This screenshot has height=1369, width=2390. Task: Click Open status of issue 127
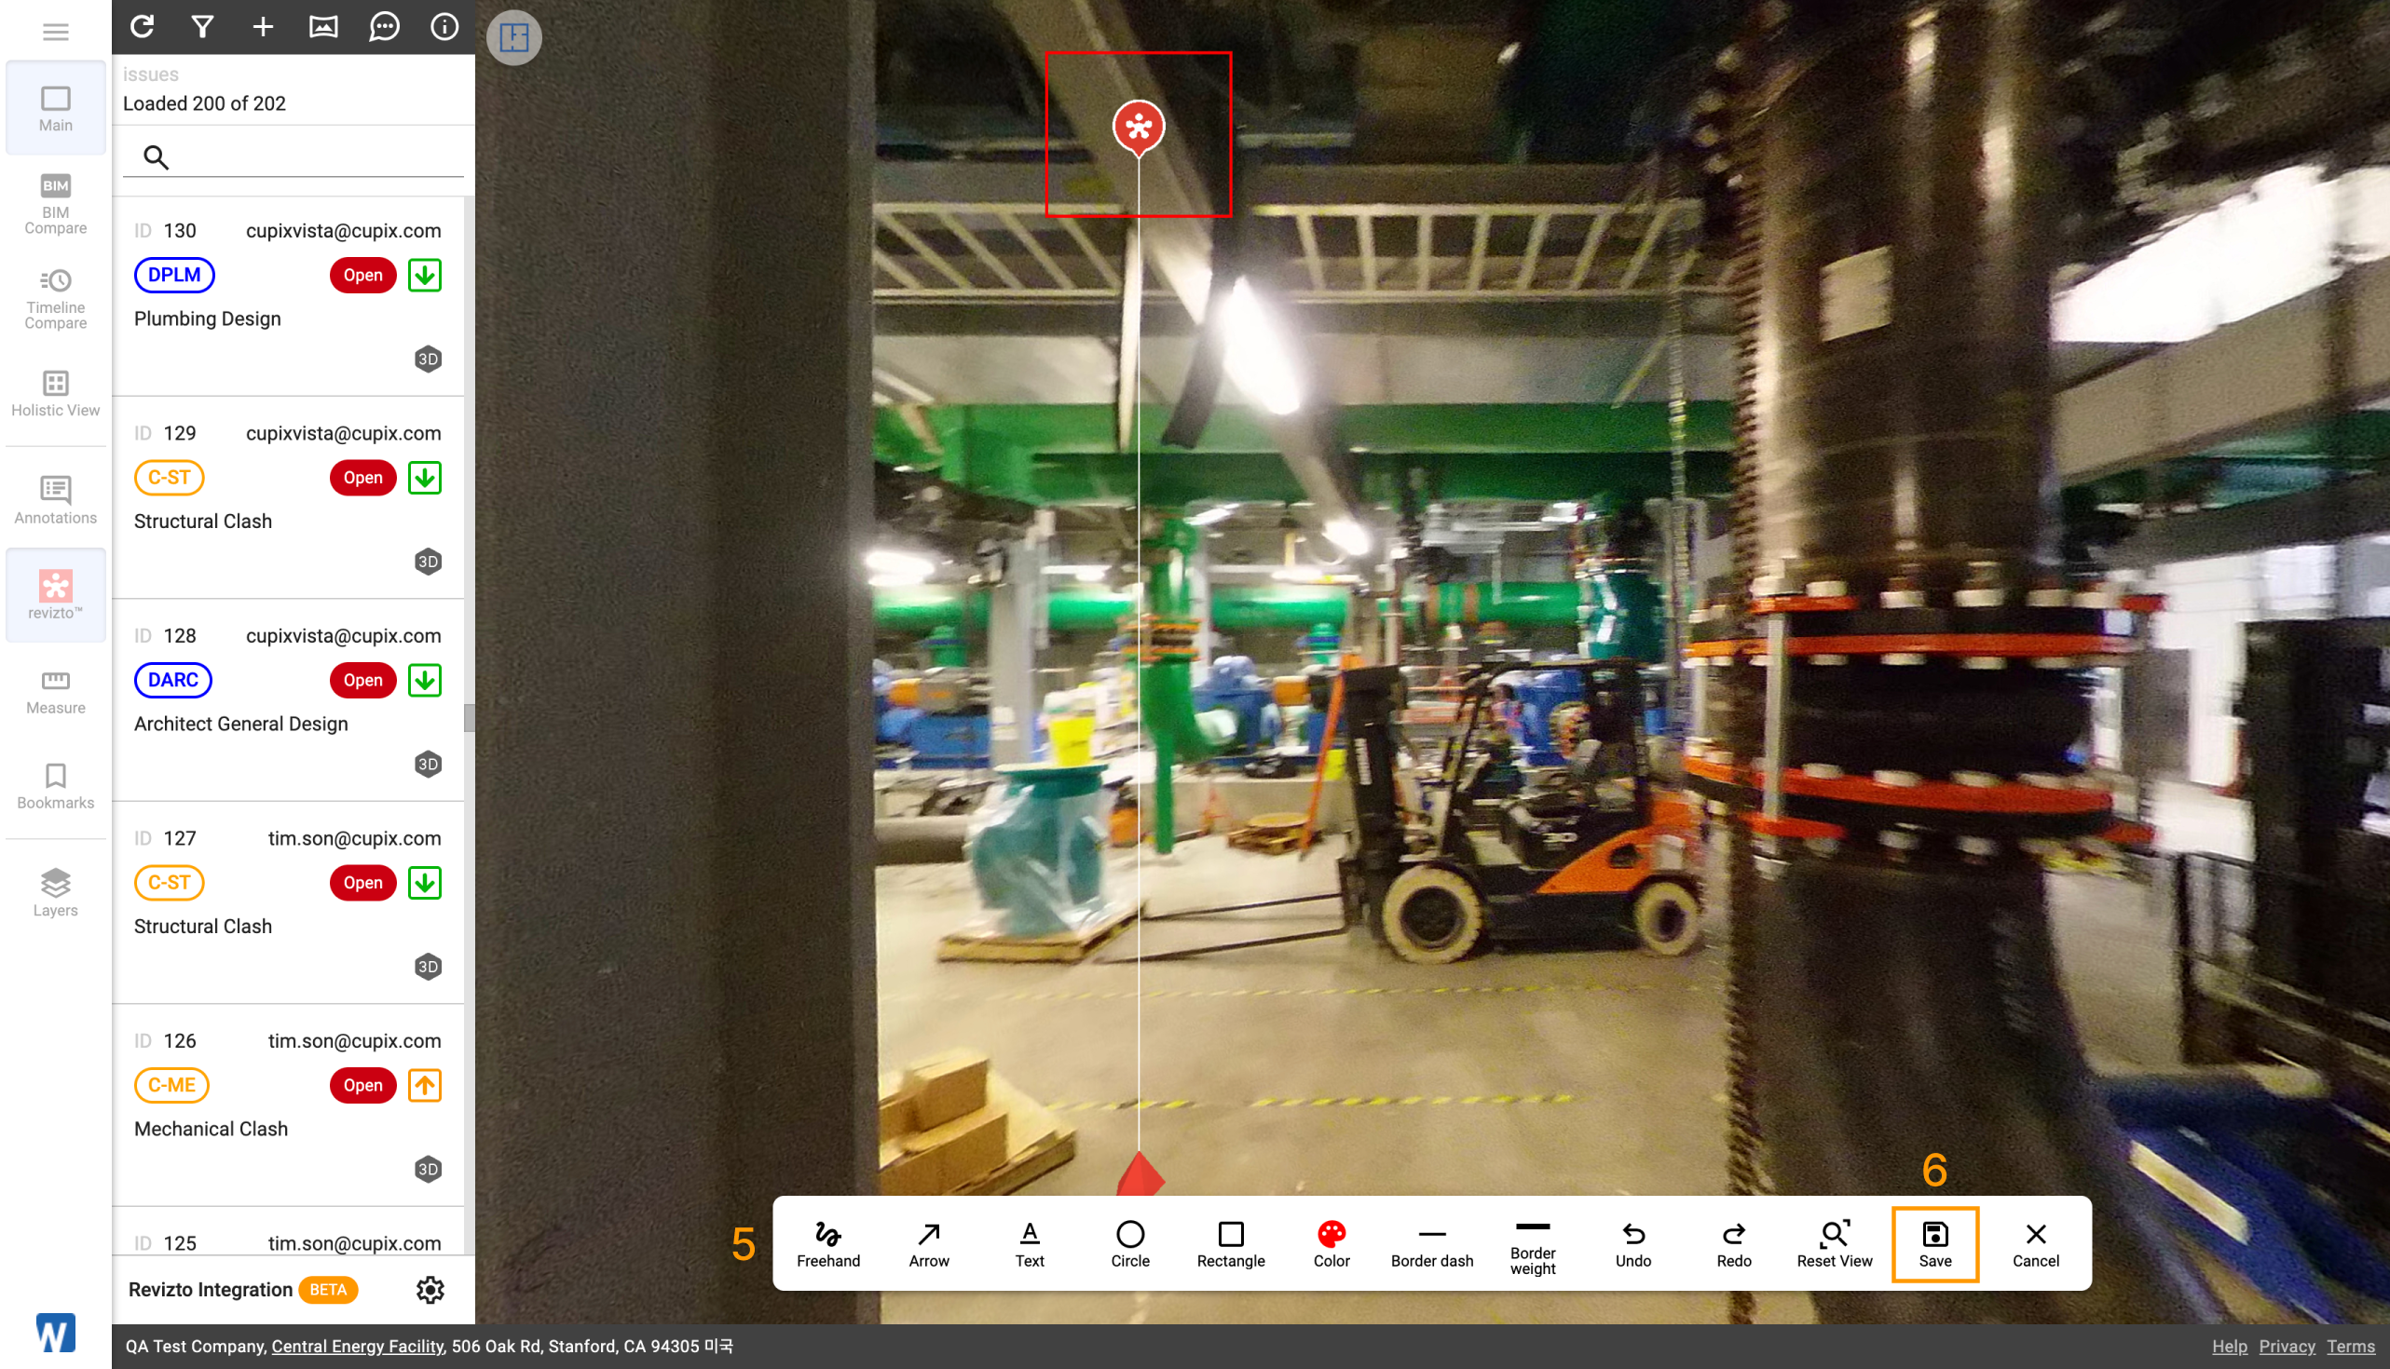coord(363,883)
